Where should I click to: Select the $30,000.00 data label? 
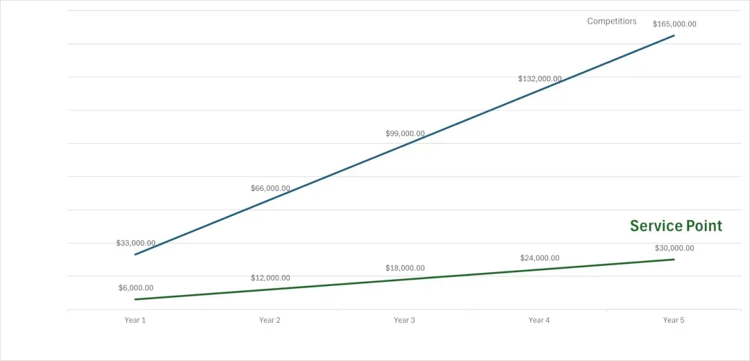tap(674, 248)
